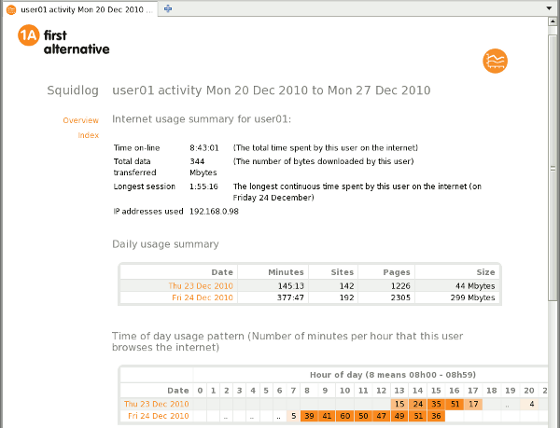Click the 39 minutes cell at hour 8

tap(309, 416)
